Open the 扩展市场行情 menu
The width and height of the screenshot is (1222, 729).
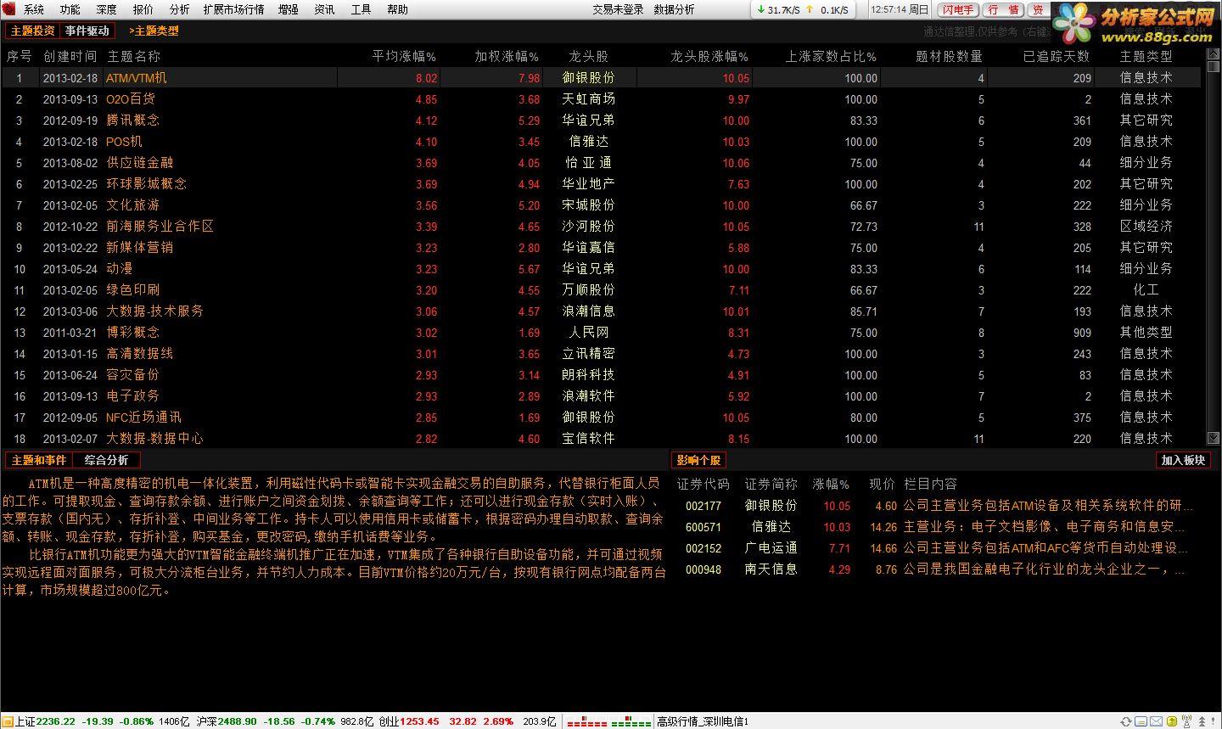pyautogui.click(x=233, y=9)
